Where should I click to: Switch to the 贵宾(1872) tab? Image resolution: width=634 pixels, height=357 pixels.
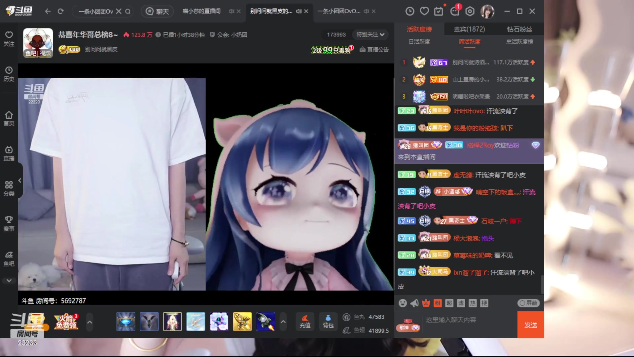(x=469, y=29)
